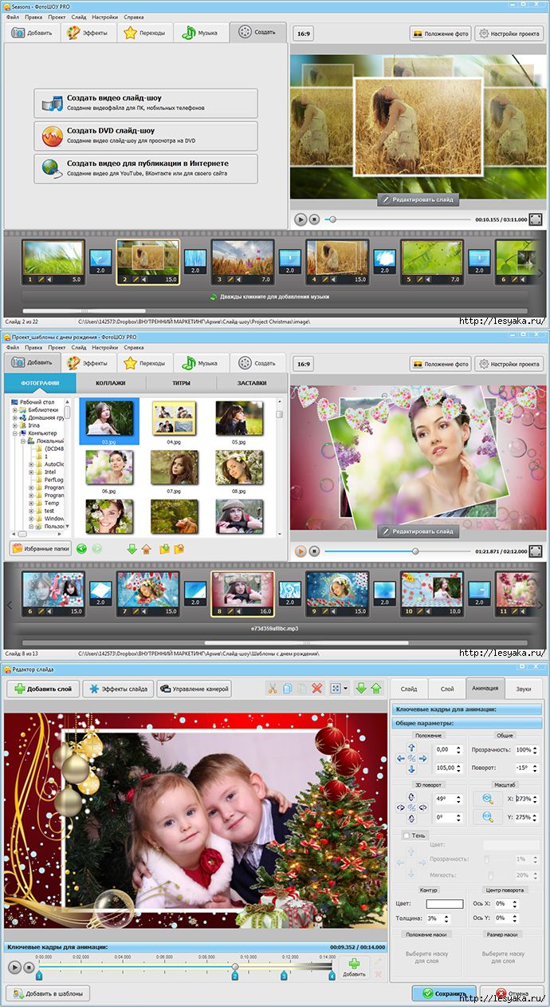Image resolution: width=550 pixels, height=1007 pixels.
Task: Click the position left arrow under Положение
Action: coord(401,758)
